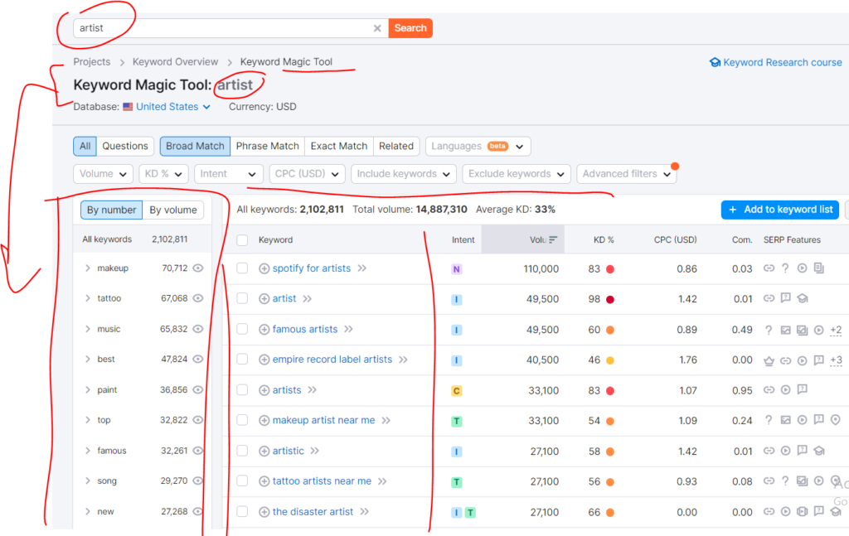Switch to the Exact Match tab
The image size is (849, 536).
338,146
